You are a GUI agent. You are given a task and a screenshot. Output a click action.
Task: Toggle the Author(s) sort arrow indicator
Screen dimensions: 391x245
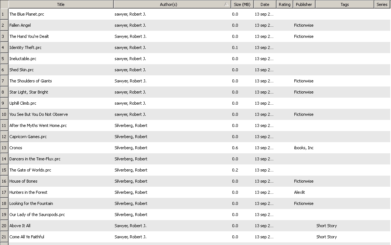tap(226, 4)
